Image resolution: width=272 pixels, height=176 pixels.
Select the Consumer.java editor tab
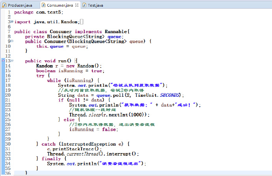(60, 5)
